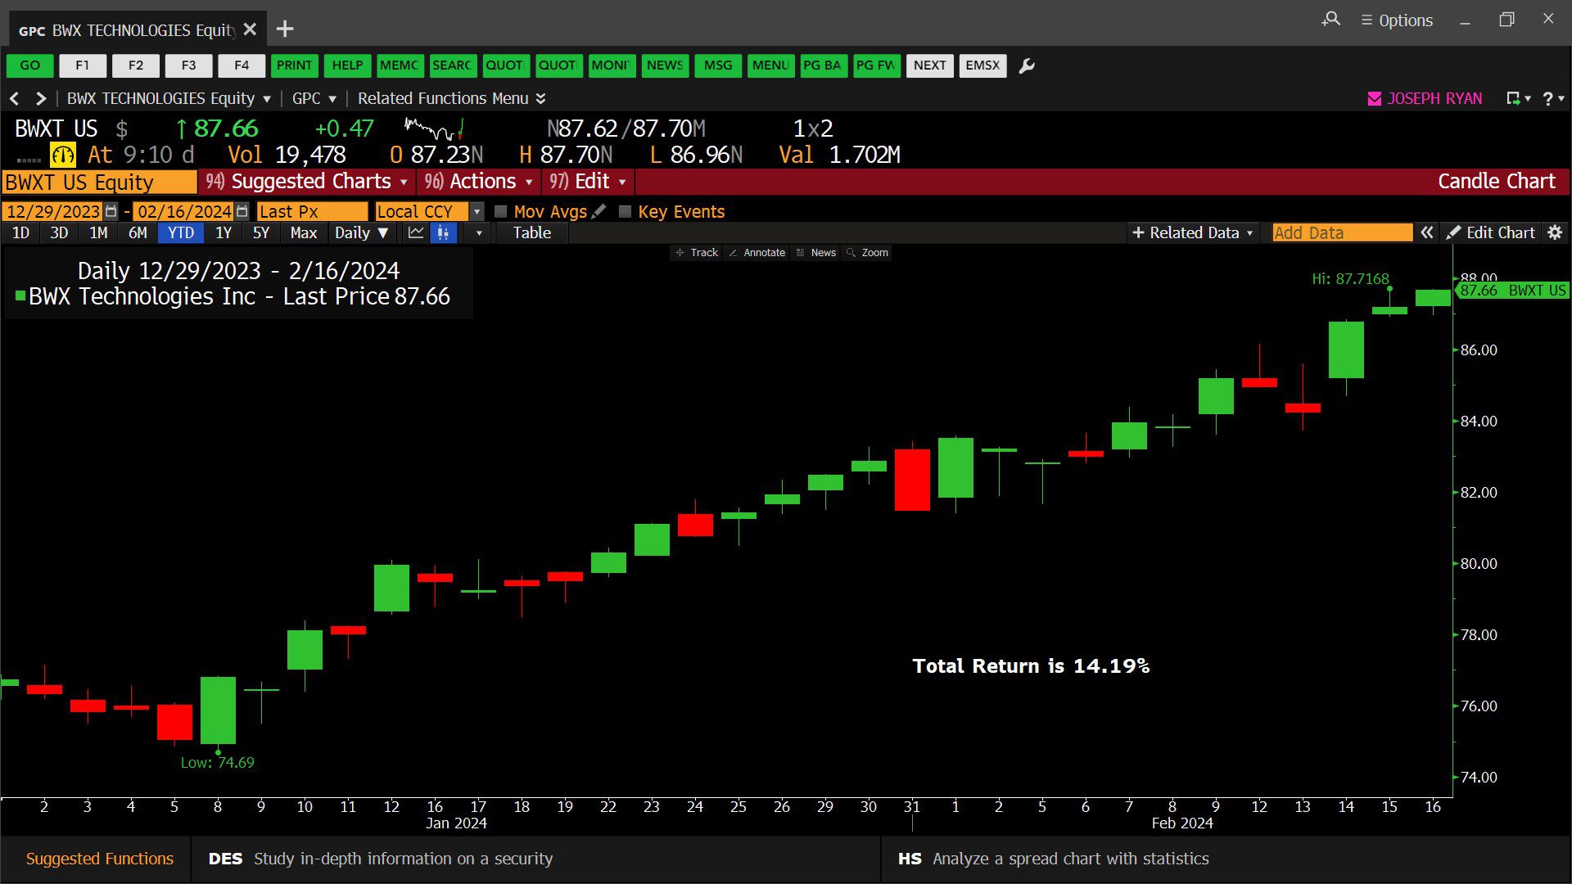This screenshot has width=1572, height=884.
Task: Select the 1D time range
Action: coord(20,233)
